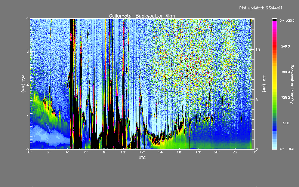Click the magenta segment of the colorbar
The image size is (299, 187).
274,24
